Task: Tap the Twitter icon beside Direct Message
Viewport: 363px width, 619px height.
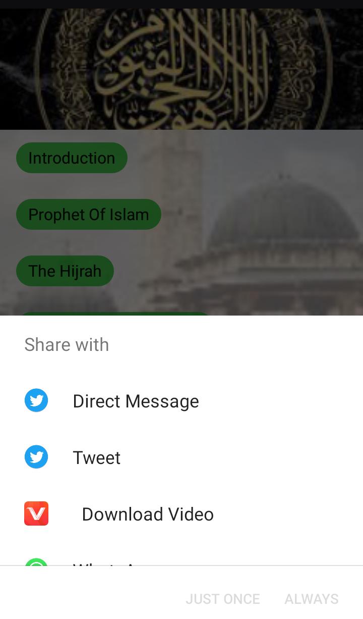Action: [36, 401]
